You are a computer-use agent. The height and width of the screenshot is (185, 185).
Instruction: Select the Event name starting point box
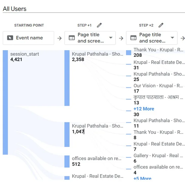point(28,38)
